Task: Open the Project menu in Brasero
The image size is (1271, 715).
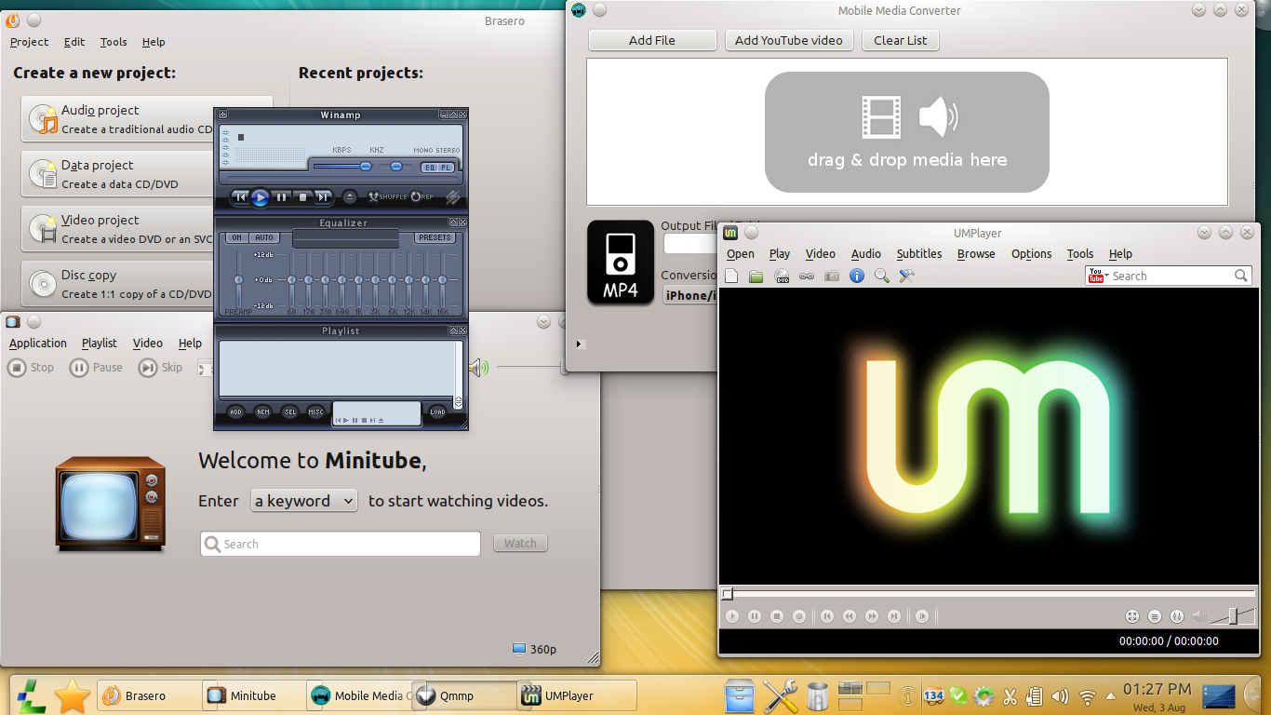Action: (29, 42)
